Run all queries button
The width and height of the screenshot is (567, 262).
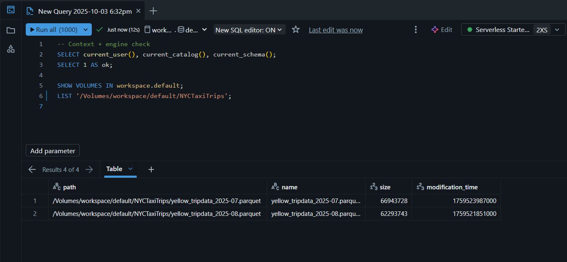pos(54,29)
